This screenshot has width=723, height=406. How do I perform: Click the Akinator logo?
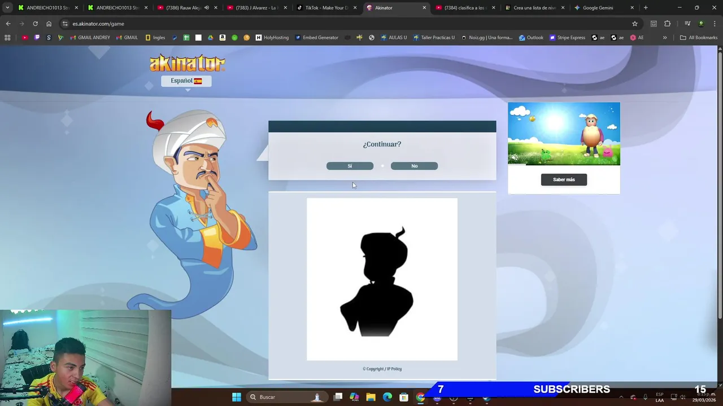[x=187, y=63]
